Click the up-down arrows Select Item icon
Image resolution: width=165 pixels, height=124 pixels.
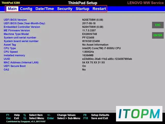point(25,115)
